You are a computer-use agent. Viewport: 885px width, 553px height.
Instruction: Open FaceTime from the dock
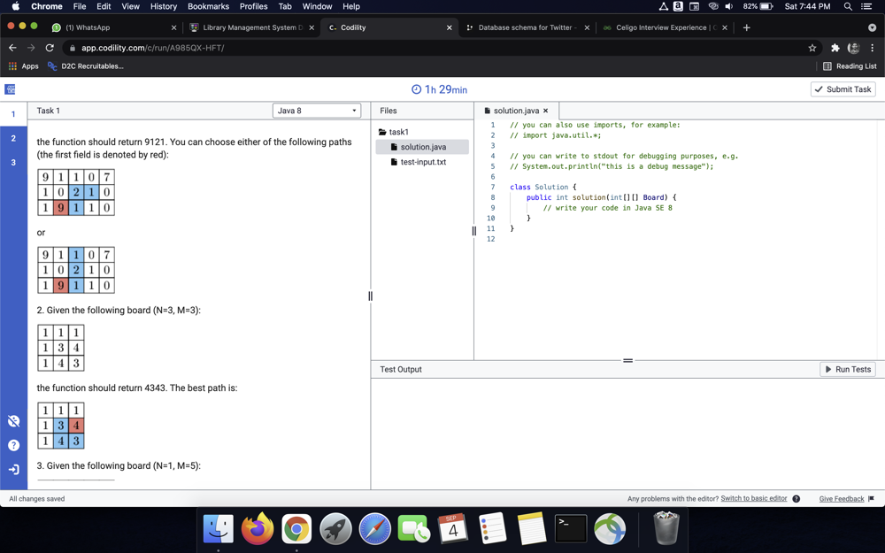point(413,529)
